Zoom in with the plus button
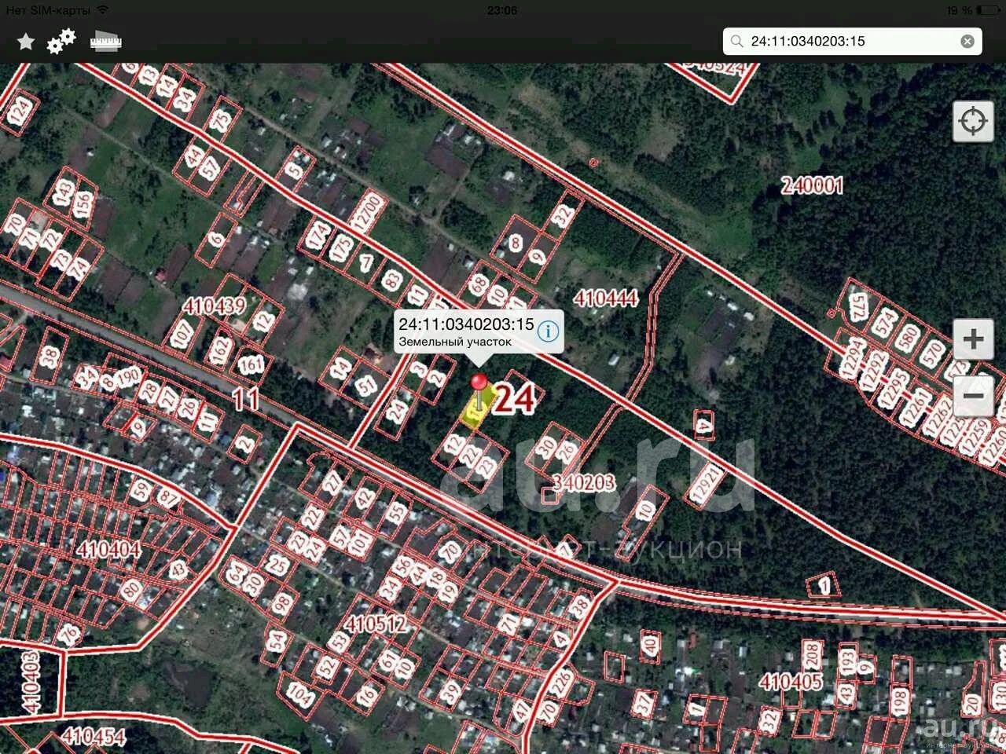The image size is (1006, 754). [x=973, y=339]
